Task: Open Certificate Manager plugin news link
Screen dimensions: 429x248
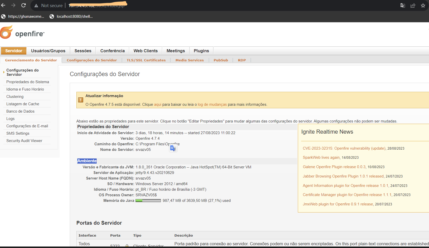Action: (347, 195)
